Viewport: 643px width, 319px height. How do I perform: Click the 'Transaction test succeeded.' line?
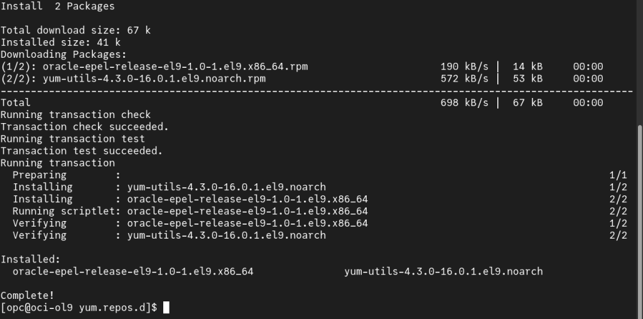82,151
